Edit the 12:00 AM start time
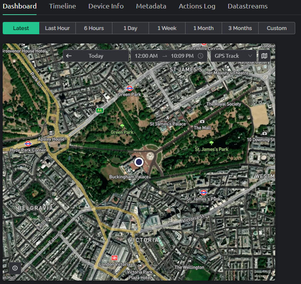The image size is (301, 284). coord(146,56)
